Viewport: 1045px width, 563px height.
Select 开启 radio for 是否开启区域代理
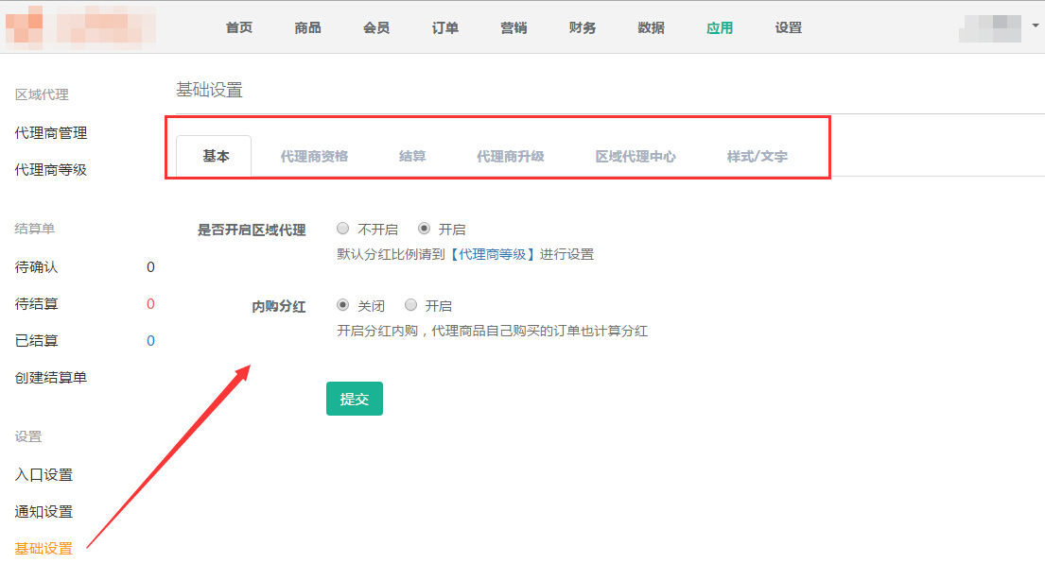point(424,230)
